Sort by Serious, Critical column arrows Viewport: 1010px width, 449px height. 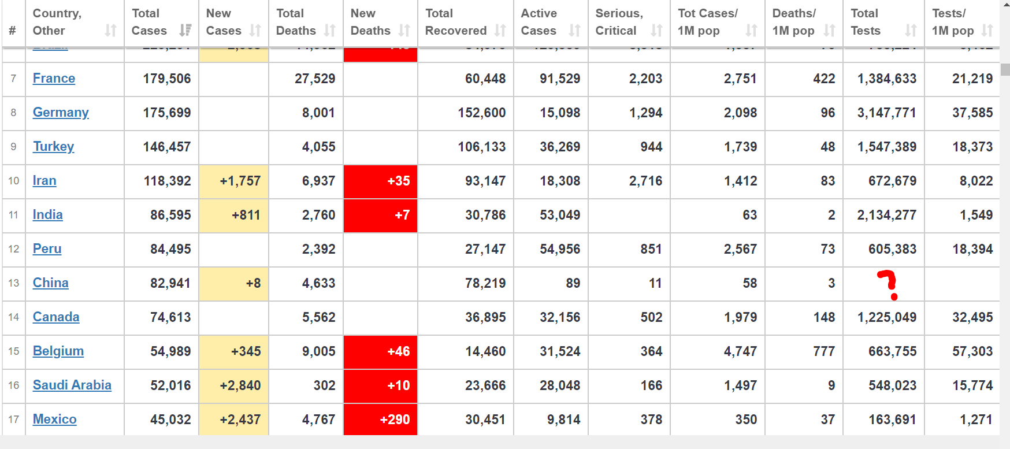[657, 31]
